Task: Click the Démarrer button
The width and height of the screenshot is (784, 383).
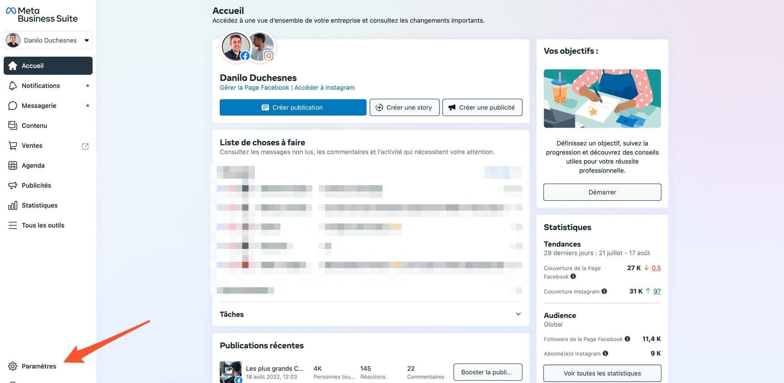Action: point(602,192)
